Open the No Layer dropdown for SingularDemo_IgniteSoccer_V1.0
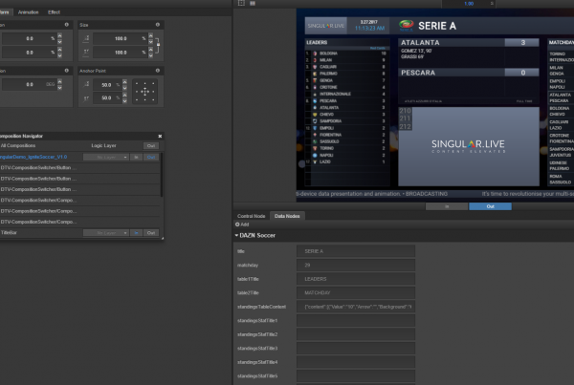This screenshot has height=385, width=574. tap(106, 158)
